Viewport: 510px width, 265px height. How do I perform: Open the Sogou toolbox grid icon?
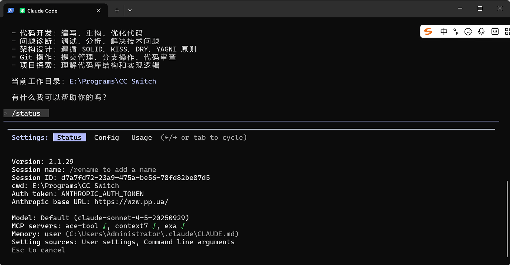(x=507, y=32)
